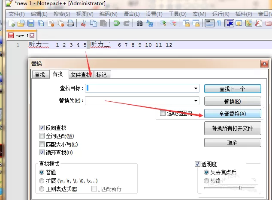Select 正则表达式(E) search mode
Viewport: 272px width, 200px height.
(42, 189)
